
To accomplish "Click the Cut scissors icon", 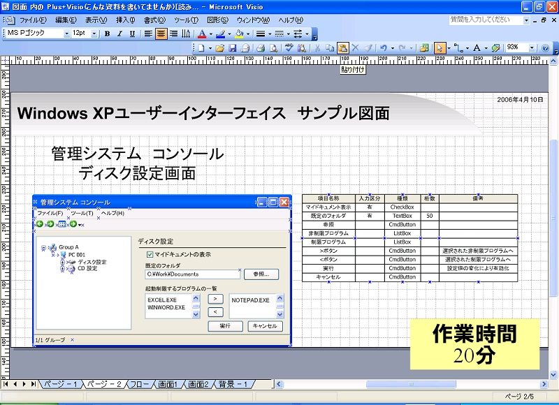I will (317, 47).
